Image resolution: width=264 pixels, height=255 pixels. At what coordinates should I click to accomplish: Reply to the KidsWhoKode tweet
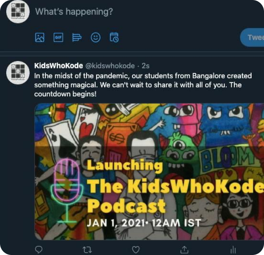(x=38, y=249)
